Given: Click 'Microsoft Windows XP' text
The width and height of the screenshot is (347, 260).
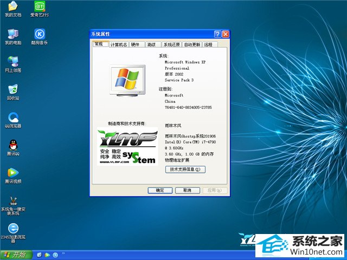Looking at the screenshot, I should click(185, 62).
